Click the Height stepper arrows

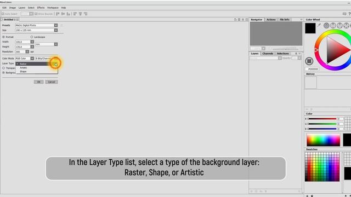pos(32,47)
